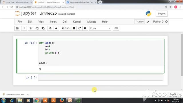Screen dimensions: 183x103
Task: Click the kernel idle indicator circle
Action: pyautogui.click(x=166, y=22)
